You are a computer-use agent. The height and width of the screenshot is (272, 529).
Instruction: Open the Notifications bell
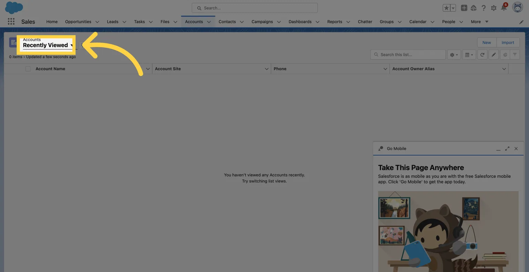coord(504,8)
